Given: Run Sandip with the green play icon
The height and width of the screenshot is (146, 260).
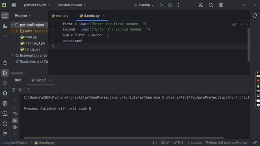Looking at the screenshot, I should 161,5.
